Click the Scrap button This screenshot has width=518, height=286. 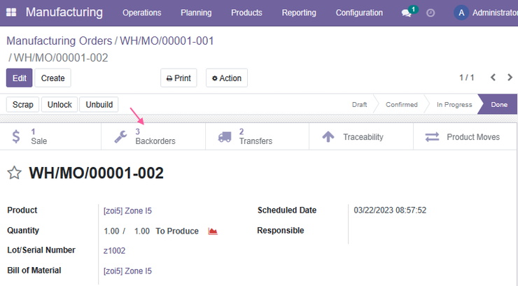click(x=23, y=105)
